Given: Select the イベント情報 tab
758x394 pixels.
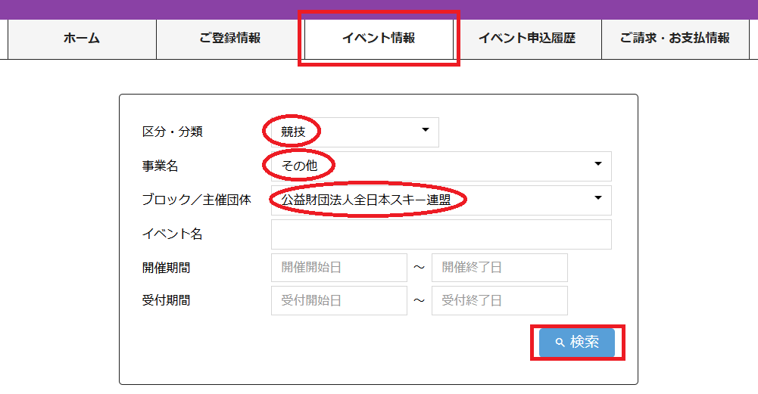Looking at the screenshot, I should [x=379, y=38].
